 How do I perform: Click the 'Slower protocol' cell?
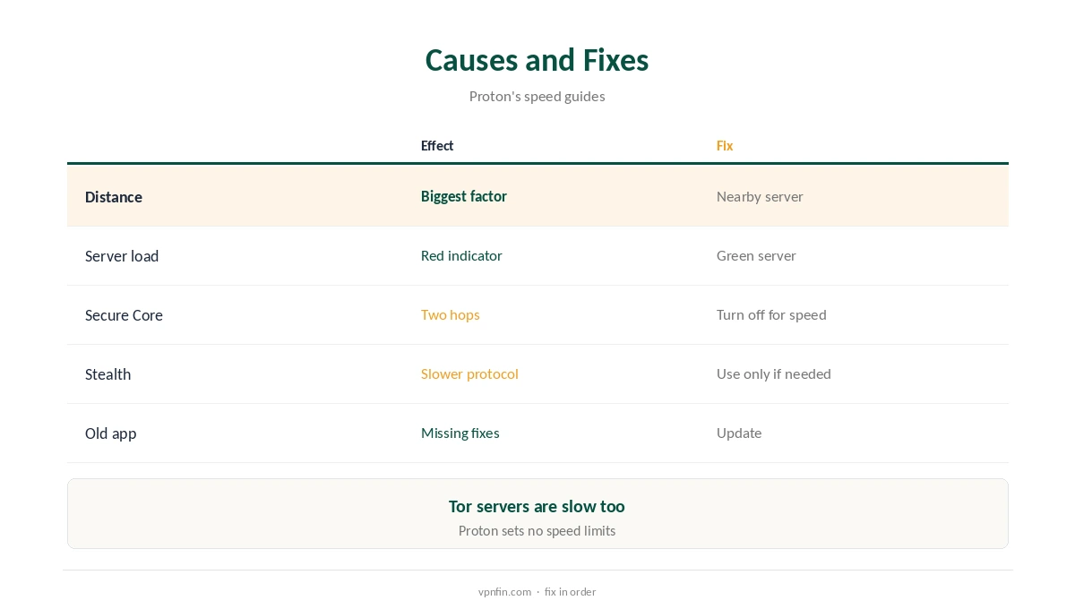[469, 373]
